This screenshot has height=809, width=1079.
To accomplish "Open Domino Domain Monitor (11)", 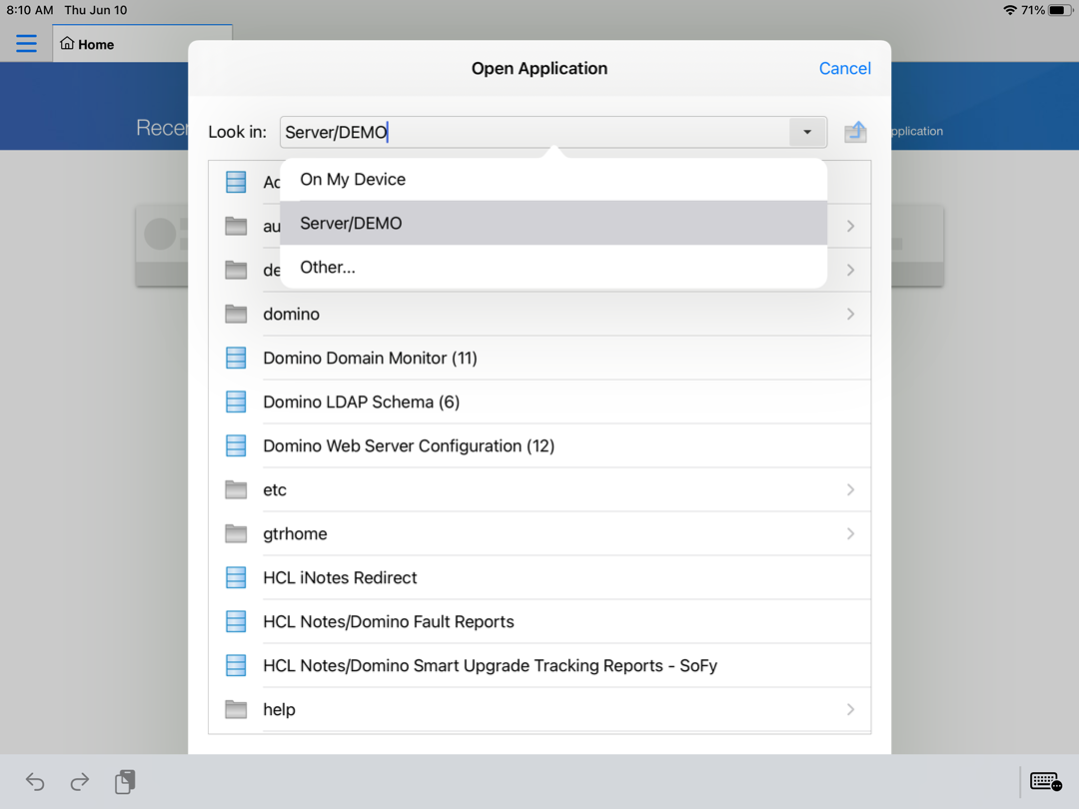I will (539, 358).
